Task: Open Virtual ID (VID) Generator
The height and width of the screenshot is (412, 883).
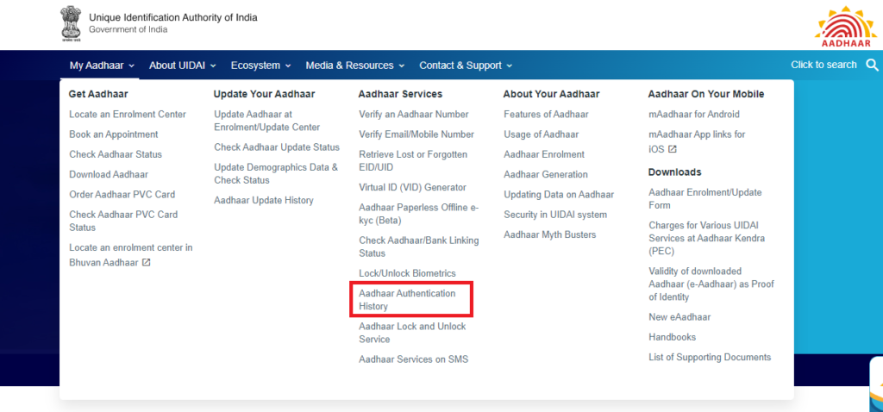Action: pyautogui.click(x=412, y=187)
